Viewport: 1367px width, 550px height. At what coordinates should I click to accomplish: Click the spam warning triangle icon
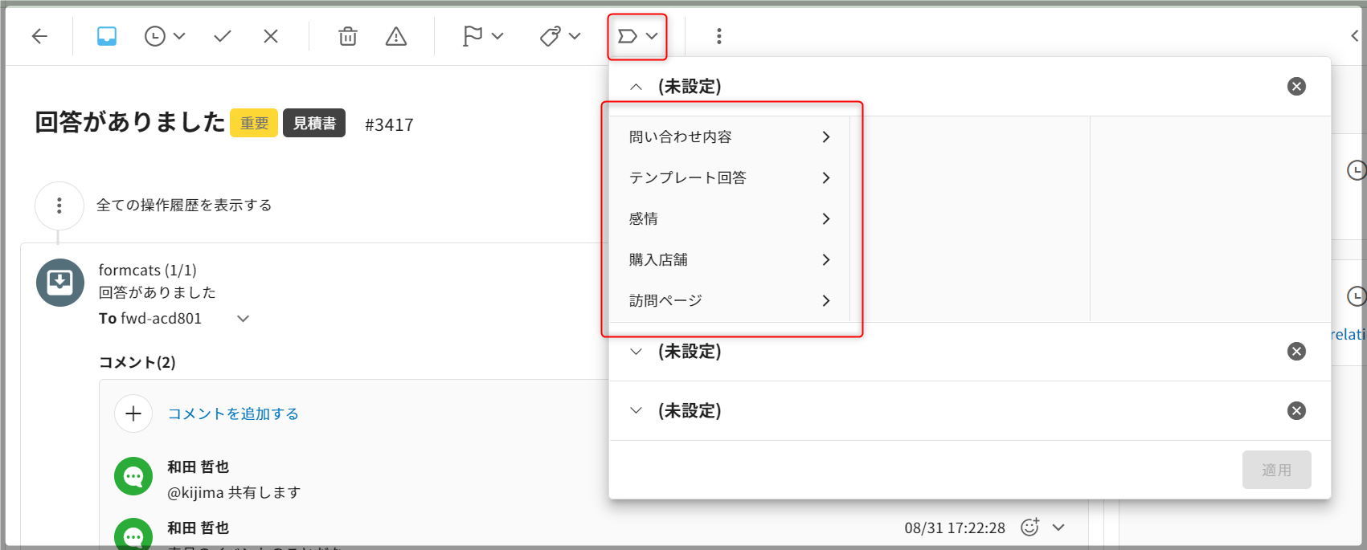click(x=396, y=36)
